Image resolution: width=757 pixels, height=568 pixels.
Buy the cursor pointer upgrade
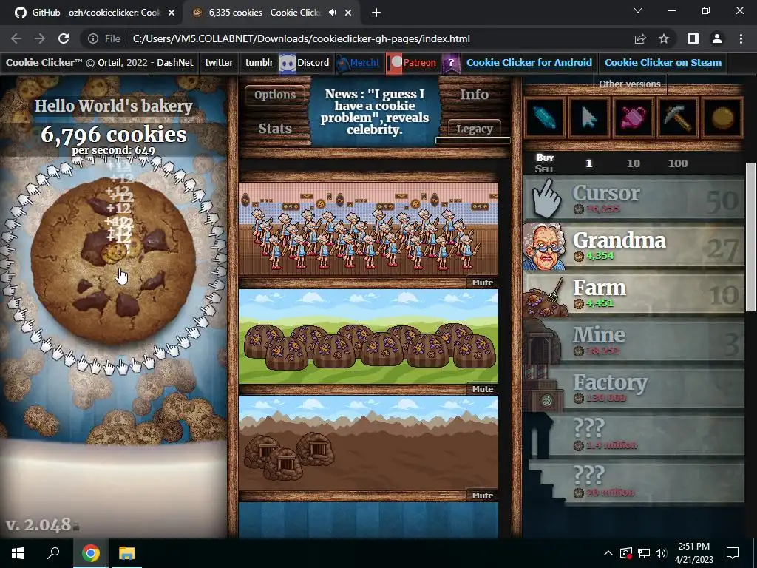[589, 118]
